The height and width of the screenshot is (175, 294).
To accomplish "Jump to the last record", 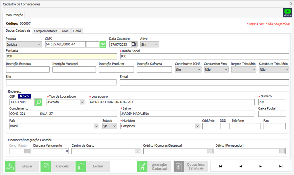I will [281, 166].
